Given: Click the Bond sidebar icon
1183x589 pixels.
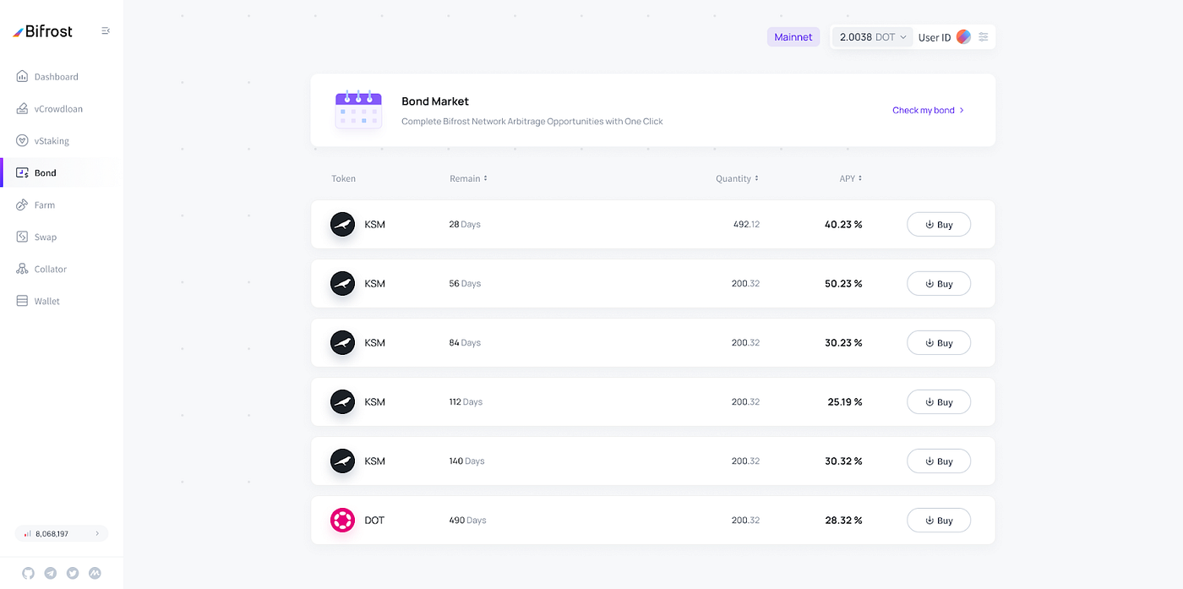Looking at the screenshot, I should [22, 172].
